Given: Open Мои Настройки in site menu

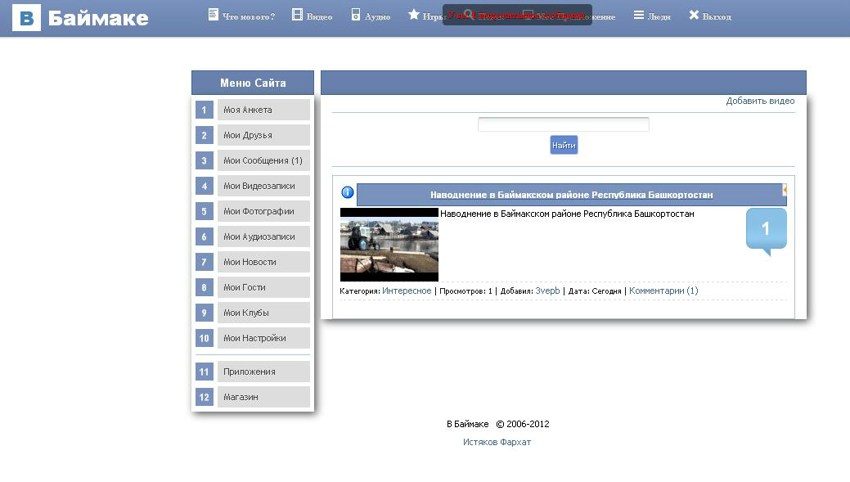Looking at the screenshot, I should pos(263,338).
